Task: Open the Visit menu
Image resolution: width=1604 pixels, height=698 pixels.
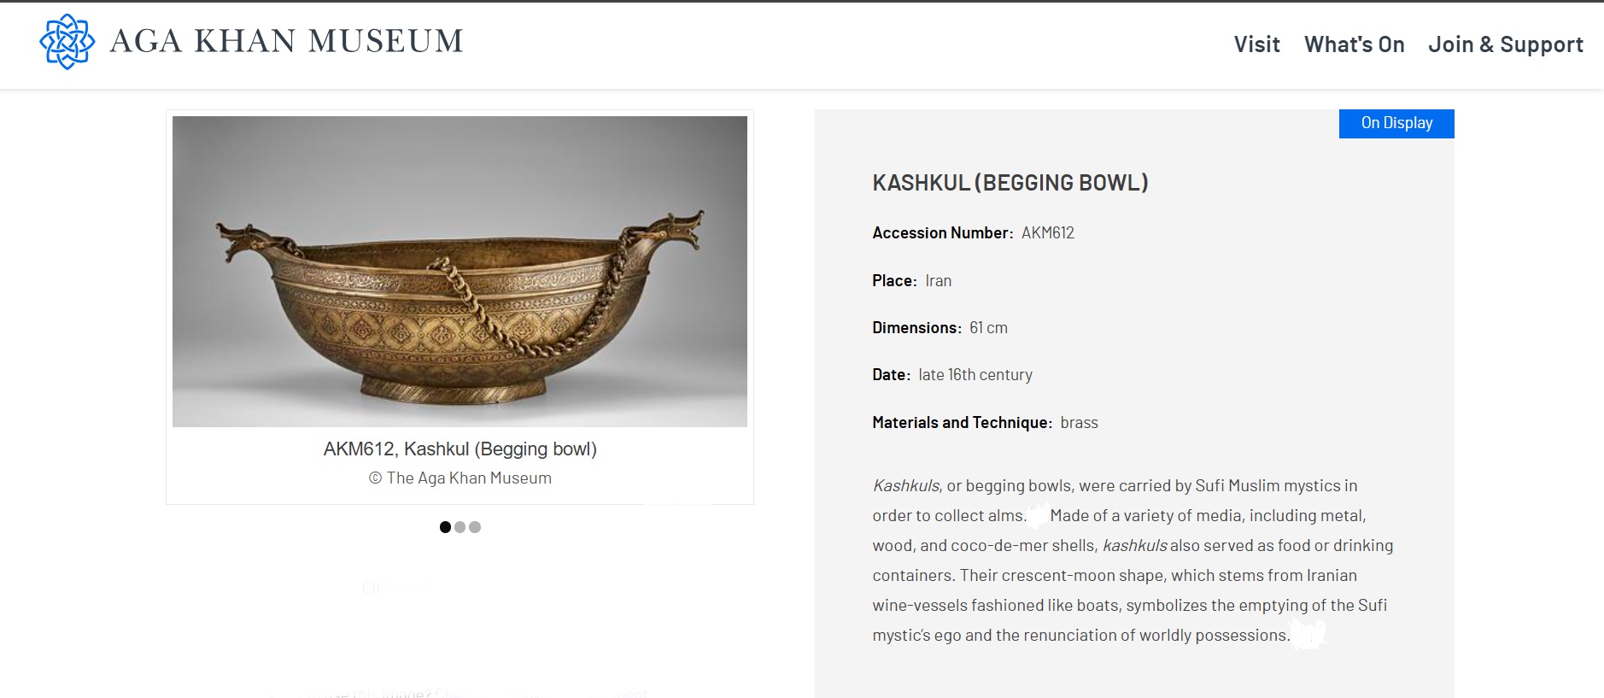Action: click(1256, 44)
